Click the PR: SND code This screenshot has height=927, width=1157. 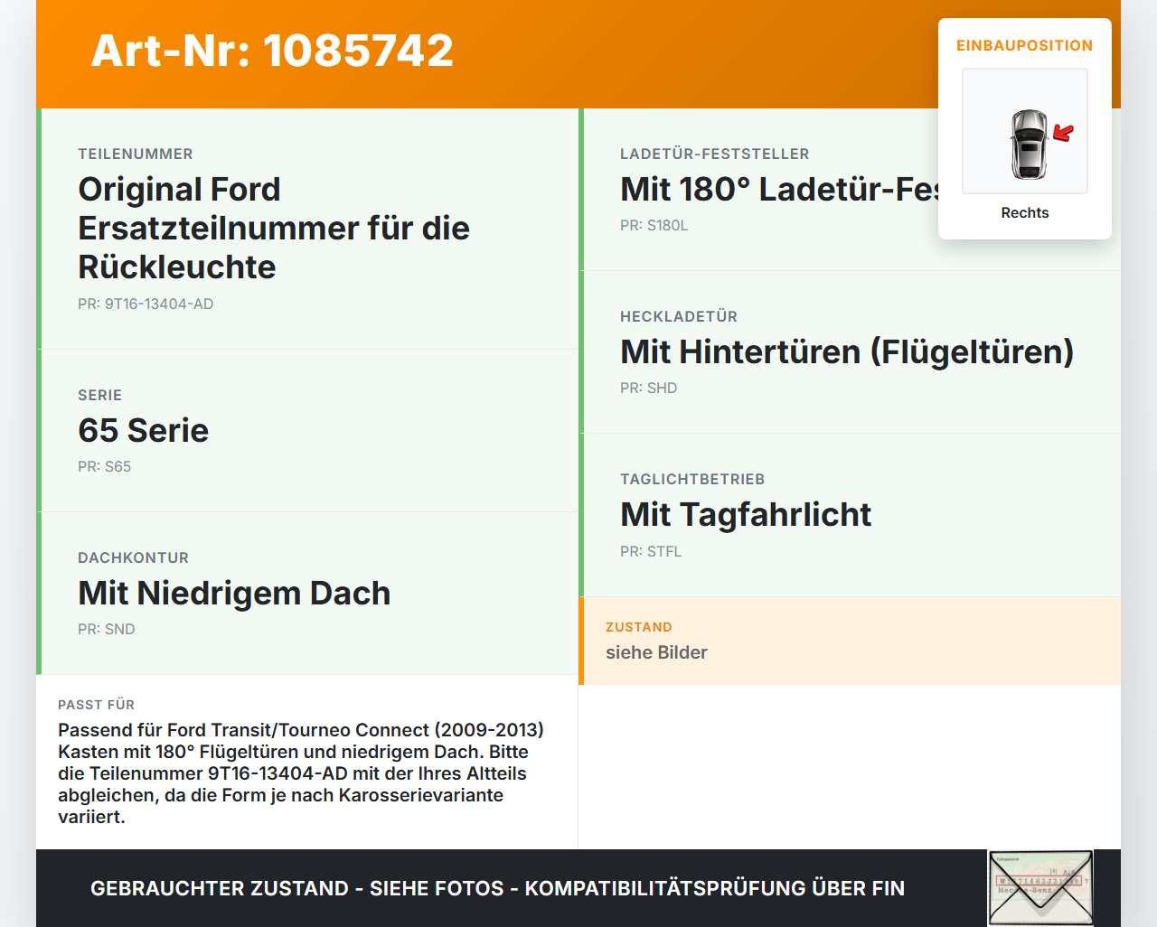pyautogui.click(x=106, y=630)
